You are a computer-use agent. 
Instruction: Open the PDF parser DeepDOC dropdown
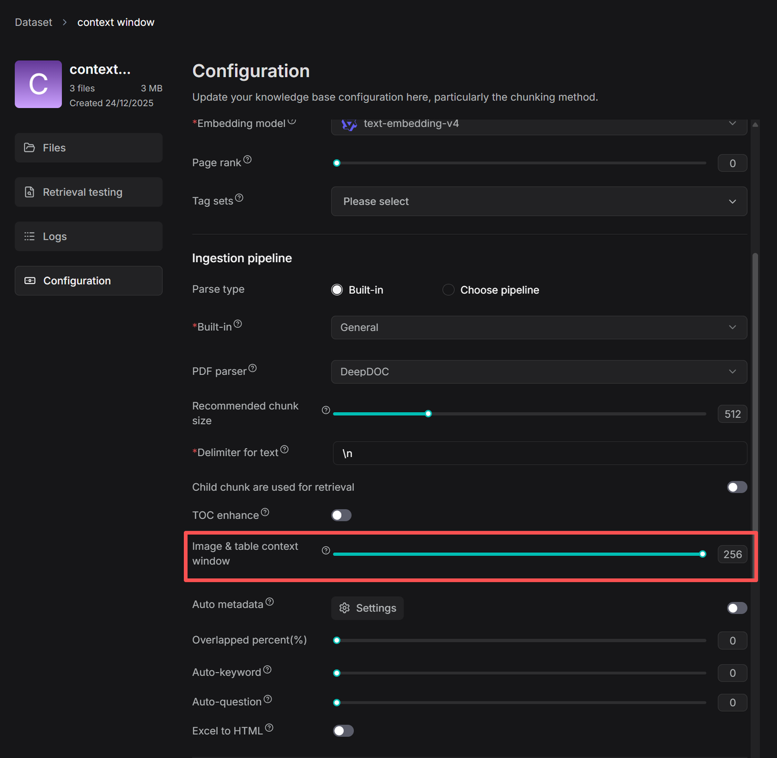pyautogui.click(x=538, y=372)
